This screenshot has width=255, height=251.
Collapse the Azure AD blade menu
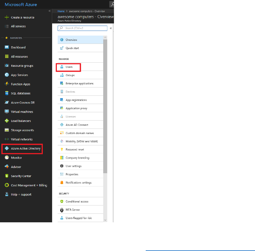tap(111, 28)
